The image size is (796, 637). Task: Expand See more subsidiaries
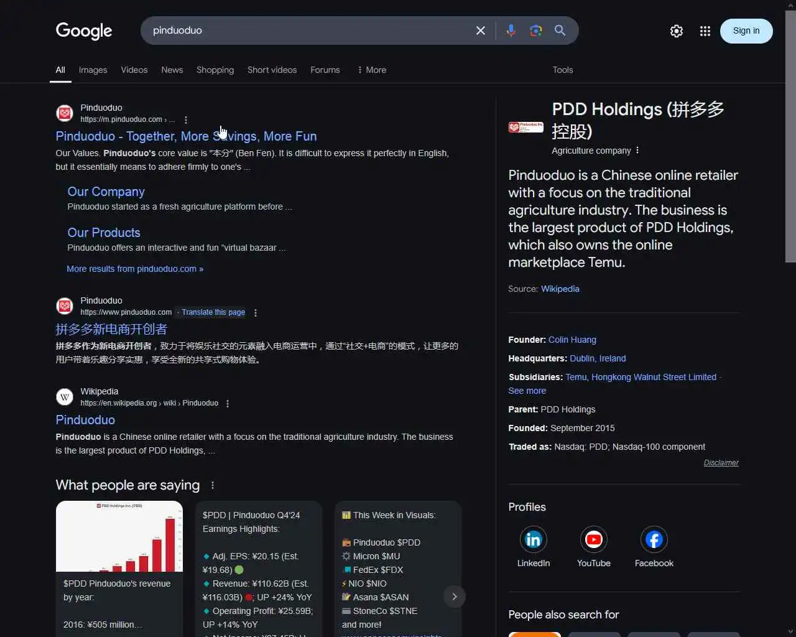coord(527,391)
